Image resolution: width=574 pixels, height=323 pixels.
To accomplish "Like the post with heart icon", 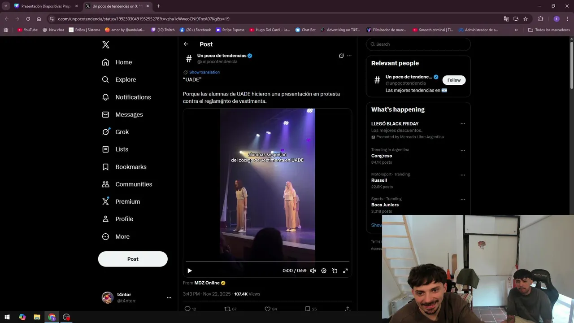I will (268, 309).
